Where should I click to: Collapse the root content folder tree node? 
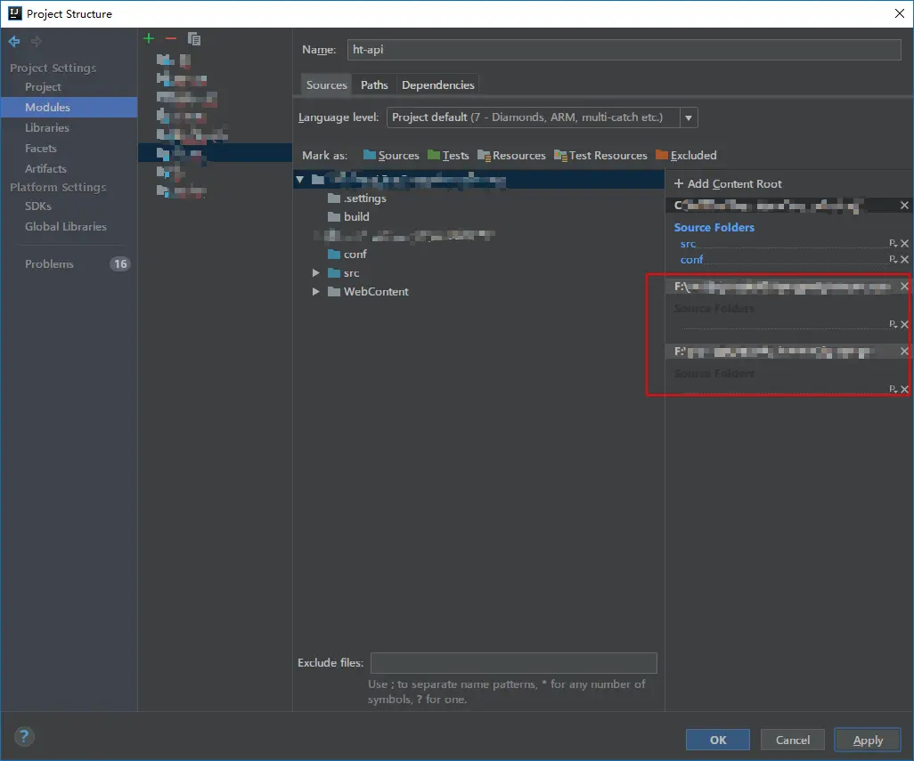click(x=299, y=180)
